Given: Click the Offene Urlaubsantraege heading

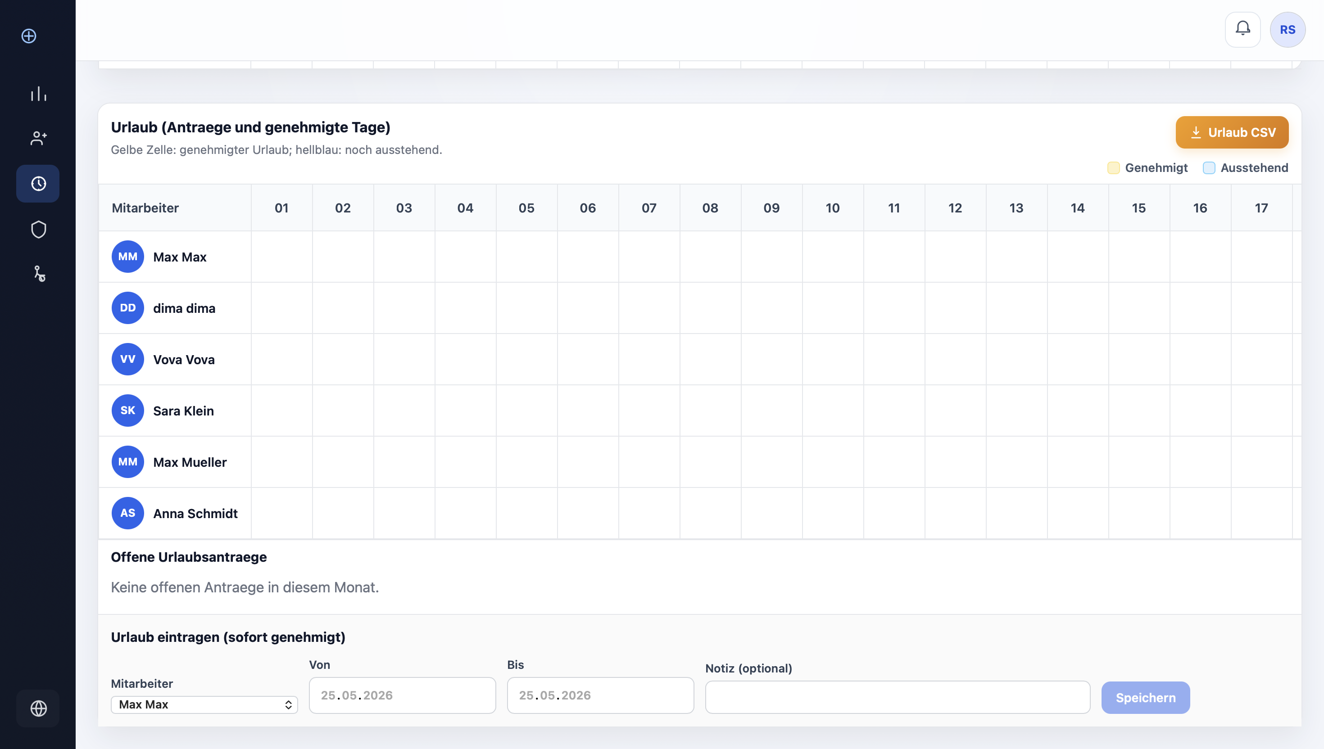Looking at the screenshot, I should 189,557.
